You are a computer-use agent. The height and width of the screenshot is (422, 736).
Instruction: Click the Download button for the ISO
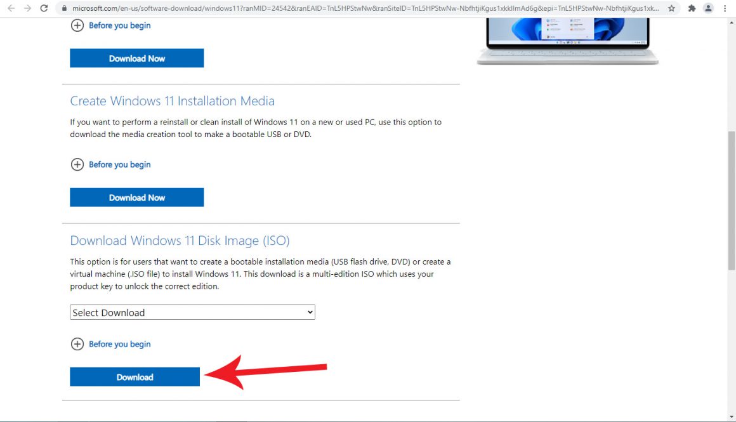click(x=135, y=376)
